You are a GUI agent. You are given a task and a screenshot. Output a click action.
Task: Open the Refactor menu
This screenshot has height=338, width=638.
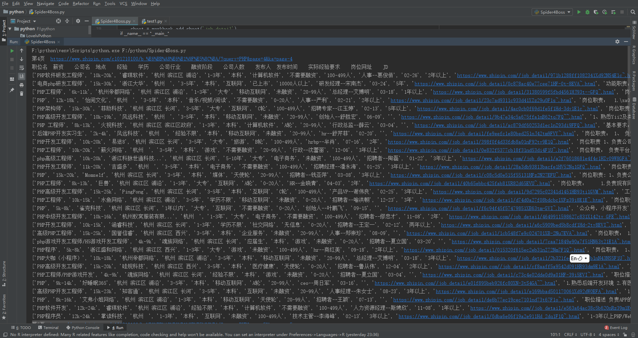pyautogui.click(x=81, y=3)
